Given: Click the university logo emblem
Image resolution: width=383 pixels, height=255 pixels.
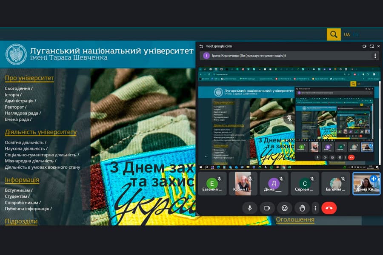Looking at the screenshot, I should point(16,54).
